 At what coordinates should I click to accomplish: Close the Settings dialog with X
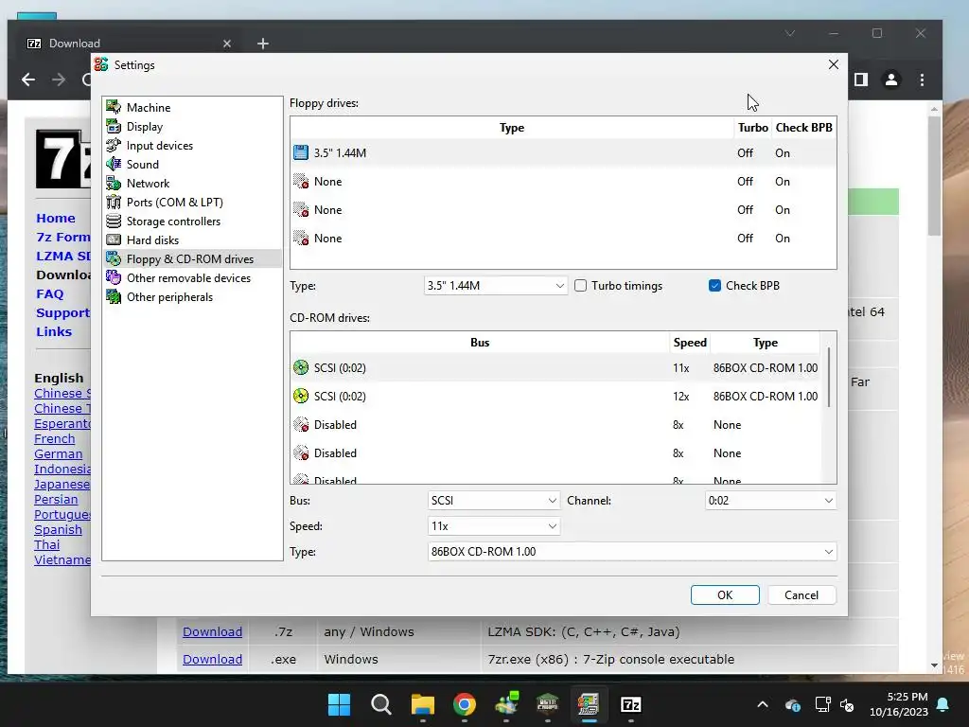point(833,64)
